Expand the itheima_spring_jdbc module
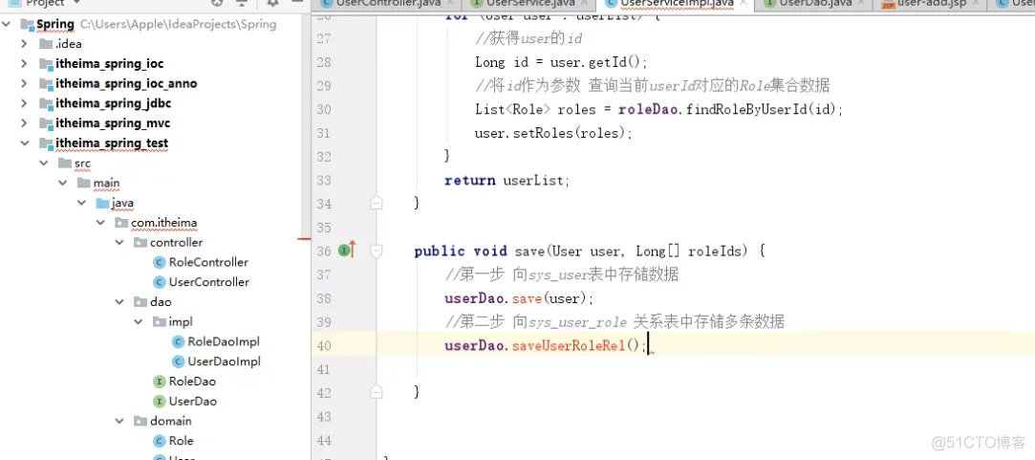This screenshot has width=1035, height=460. pos(25,104)
